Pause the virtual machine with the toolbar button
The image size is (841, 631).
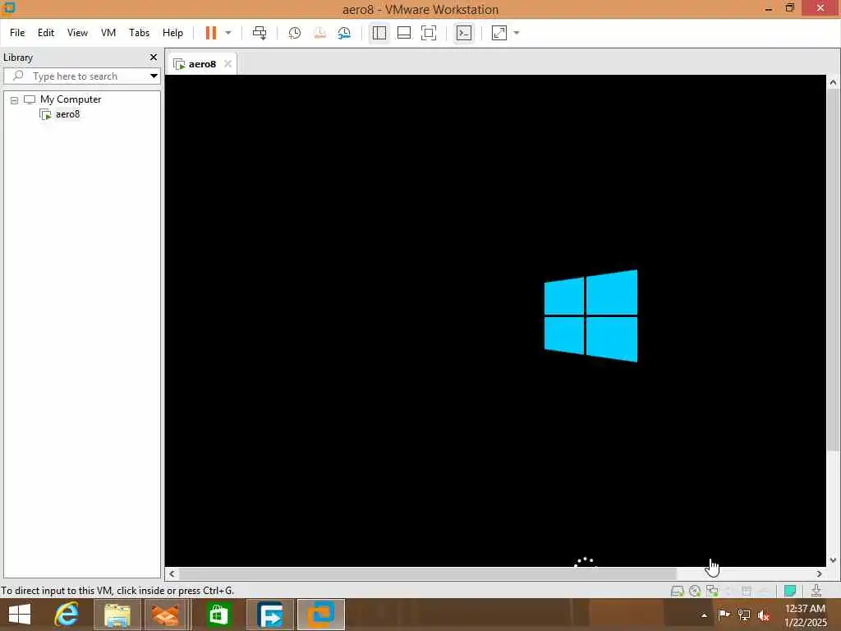211,33
